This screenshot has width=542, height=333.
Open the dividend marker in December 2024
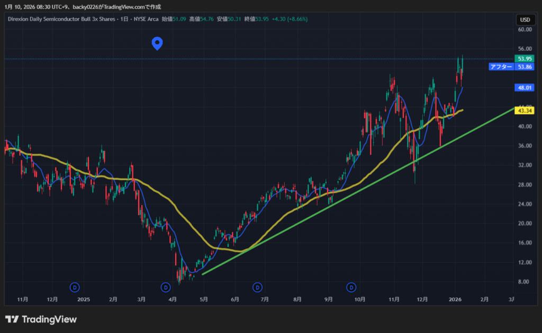coord(75,287)
